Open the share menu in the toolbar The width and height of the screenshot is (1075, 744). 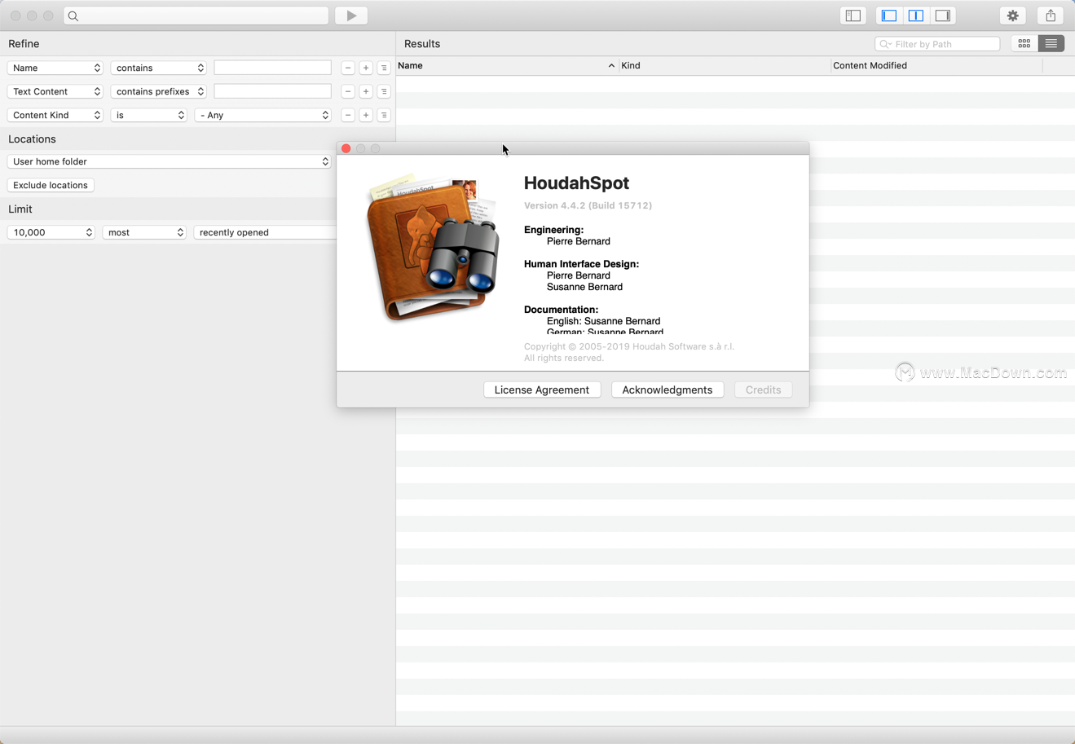coord(1051,15)
